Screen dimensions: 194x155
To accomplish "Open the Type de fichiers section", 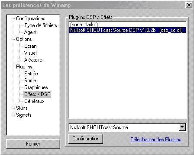I will 41,25.
